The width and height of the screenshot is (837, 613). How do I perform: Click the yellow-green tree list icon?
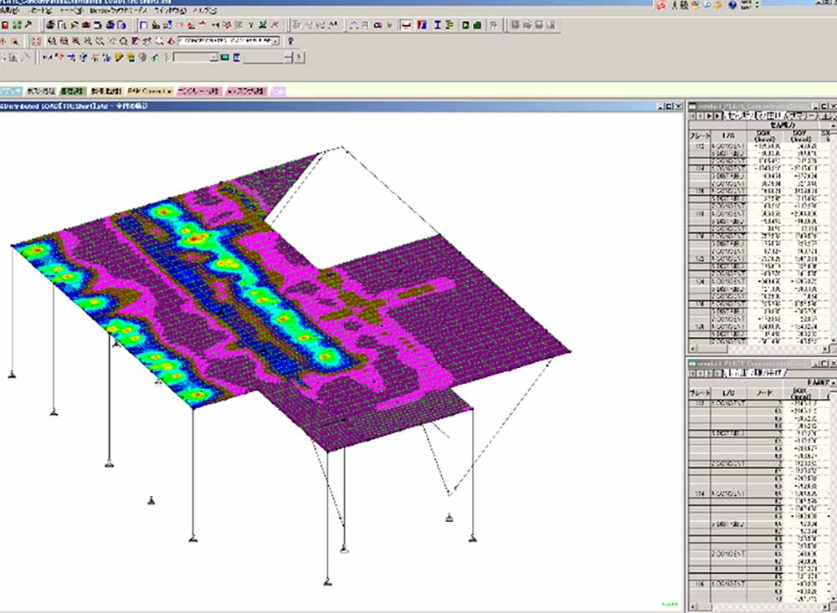[x=449, y=25]
